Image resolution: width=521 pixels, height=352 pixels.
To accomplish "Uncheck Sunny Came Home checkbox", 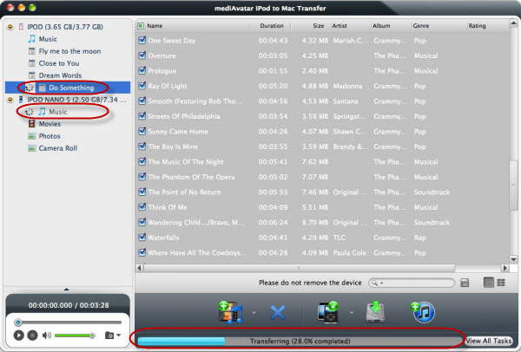I will (142, 131).
